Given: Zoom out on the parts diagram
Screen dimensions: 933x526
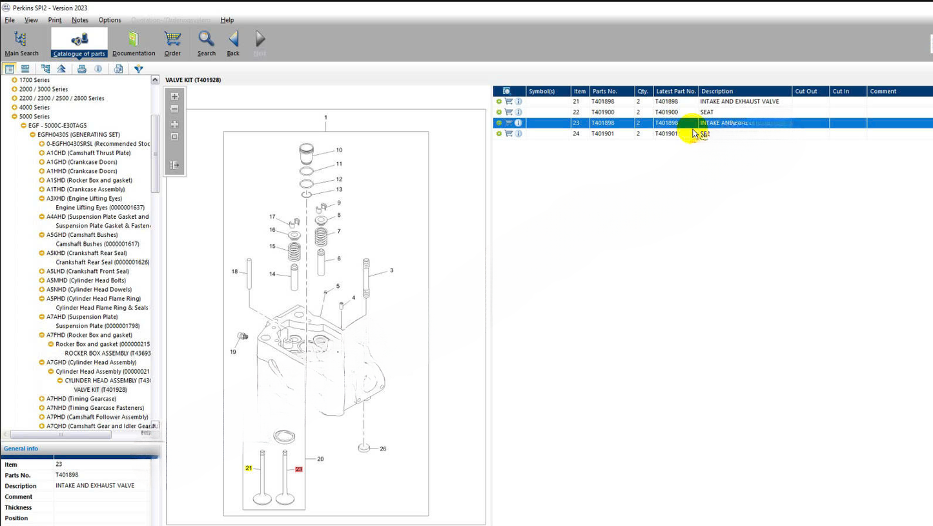Looking at the screenshot, I should (x=174, y=109).
